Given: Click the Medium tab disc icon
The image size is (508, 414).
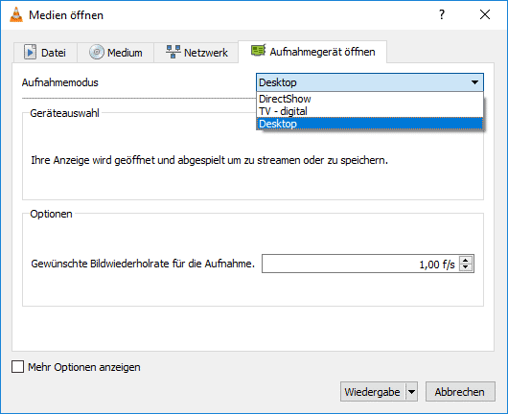Looking at the screenshot, I should pos(96,52).
